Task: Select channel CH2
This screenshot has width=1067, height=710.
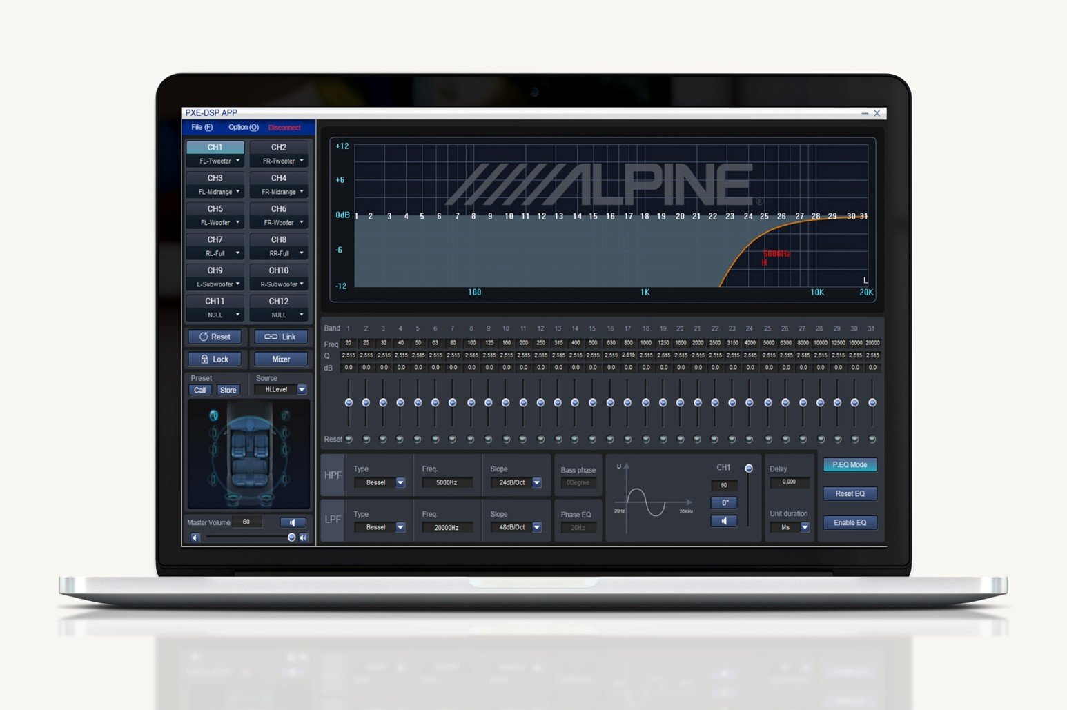Action: point(279,147)
